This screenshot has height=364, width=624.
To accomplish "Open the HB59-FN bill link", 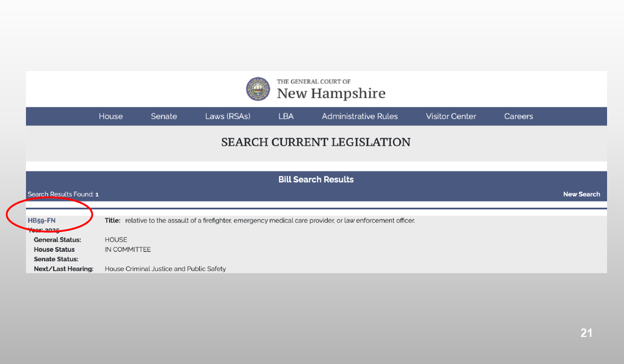I will [42, 221].
